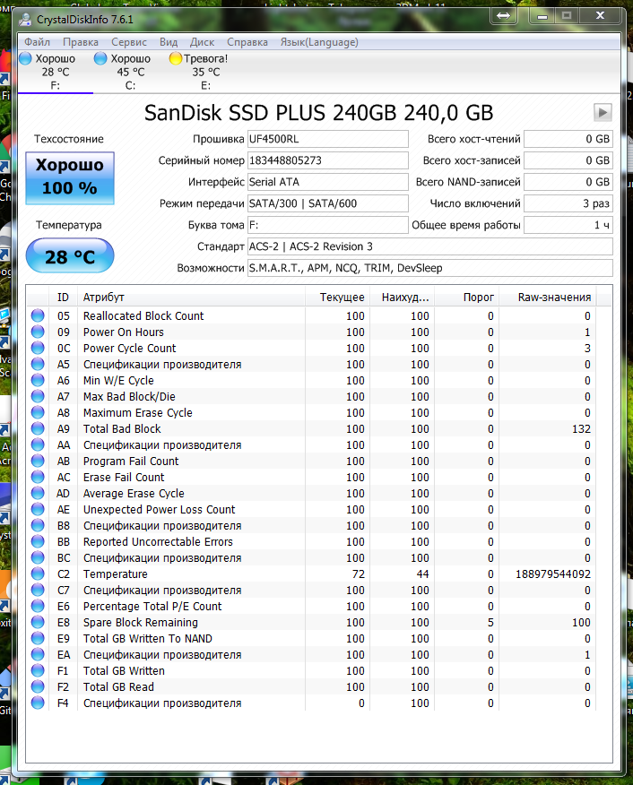Screen dimensions: 633x785
Task: Click the CrystalDiskInfo title bar icon
Action: (24, 20)
